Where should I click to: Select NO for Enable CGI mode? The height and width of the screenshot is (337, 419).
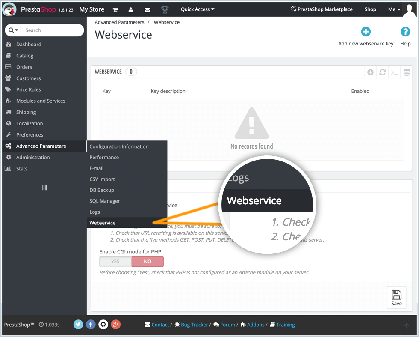(x=148, y=262)
